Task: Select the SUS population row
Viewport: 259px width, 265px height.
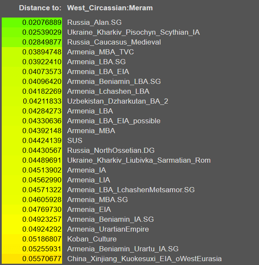Action: 75,140
